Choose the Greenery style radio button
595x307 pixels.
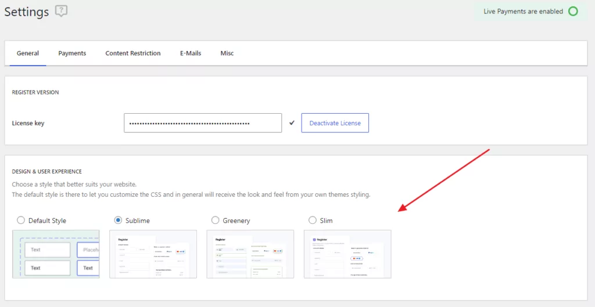point(215,220)
